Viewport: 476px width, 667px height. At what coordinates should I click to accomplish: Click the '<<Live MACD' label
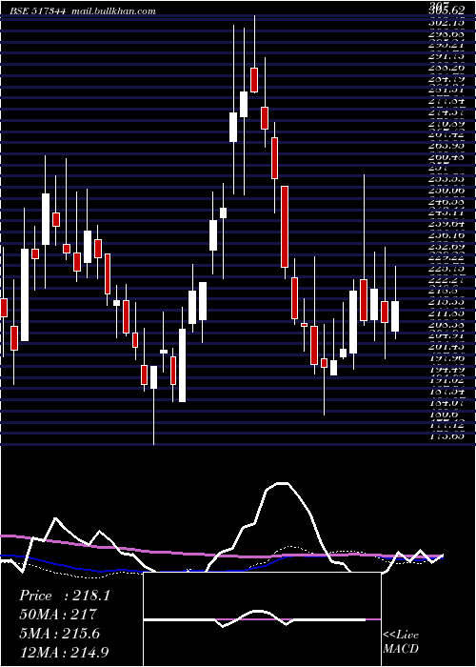click(x=401, y=642)
